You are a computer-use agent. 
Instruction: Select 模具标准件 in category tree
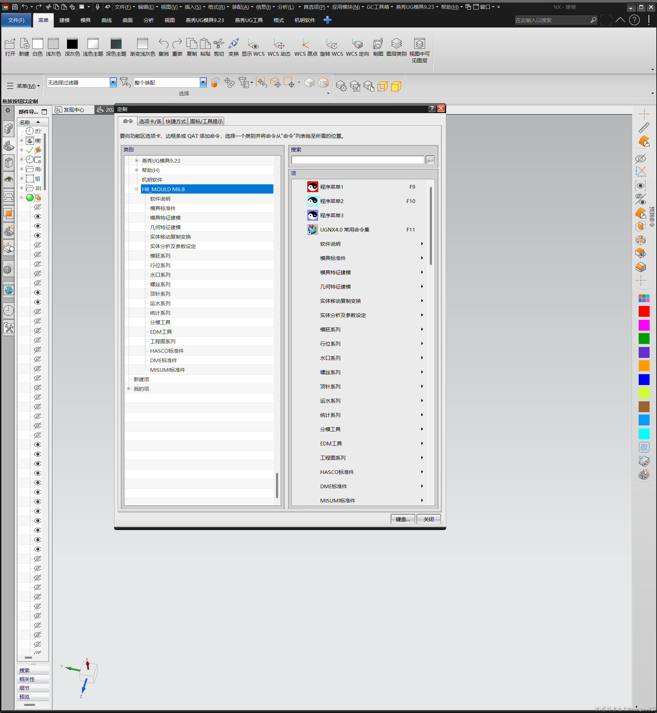tap(163, 208)
